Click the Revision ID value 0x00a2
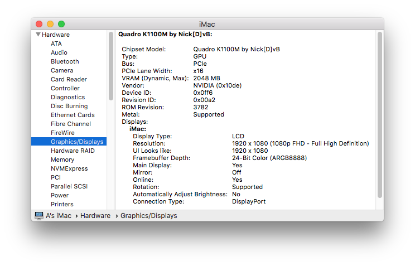 (204, 100)
